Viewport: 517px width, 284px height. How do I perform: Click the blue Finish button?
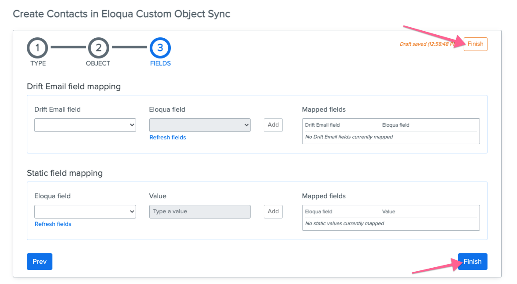pos(473,262)
